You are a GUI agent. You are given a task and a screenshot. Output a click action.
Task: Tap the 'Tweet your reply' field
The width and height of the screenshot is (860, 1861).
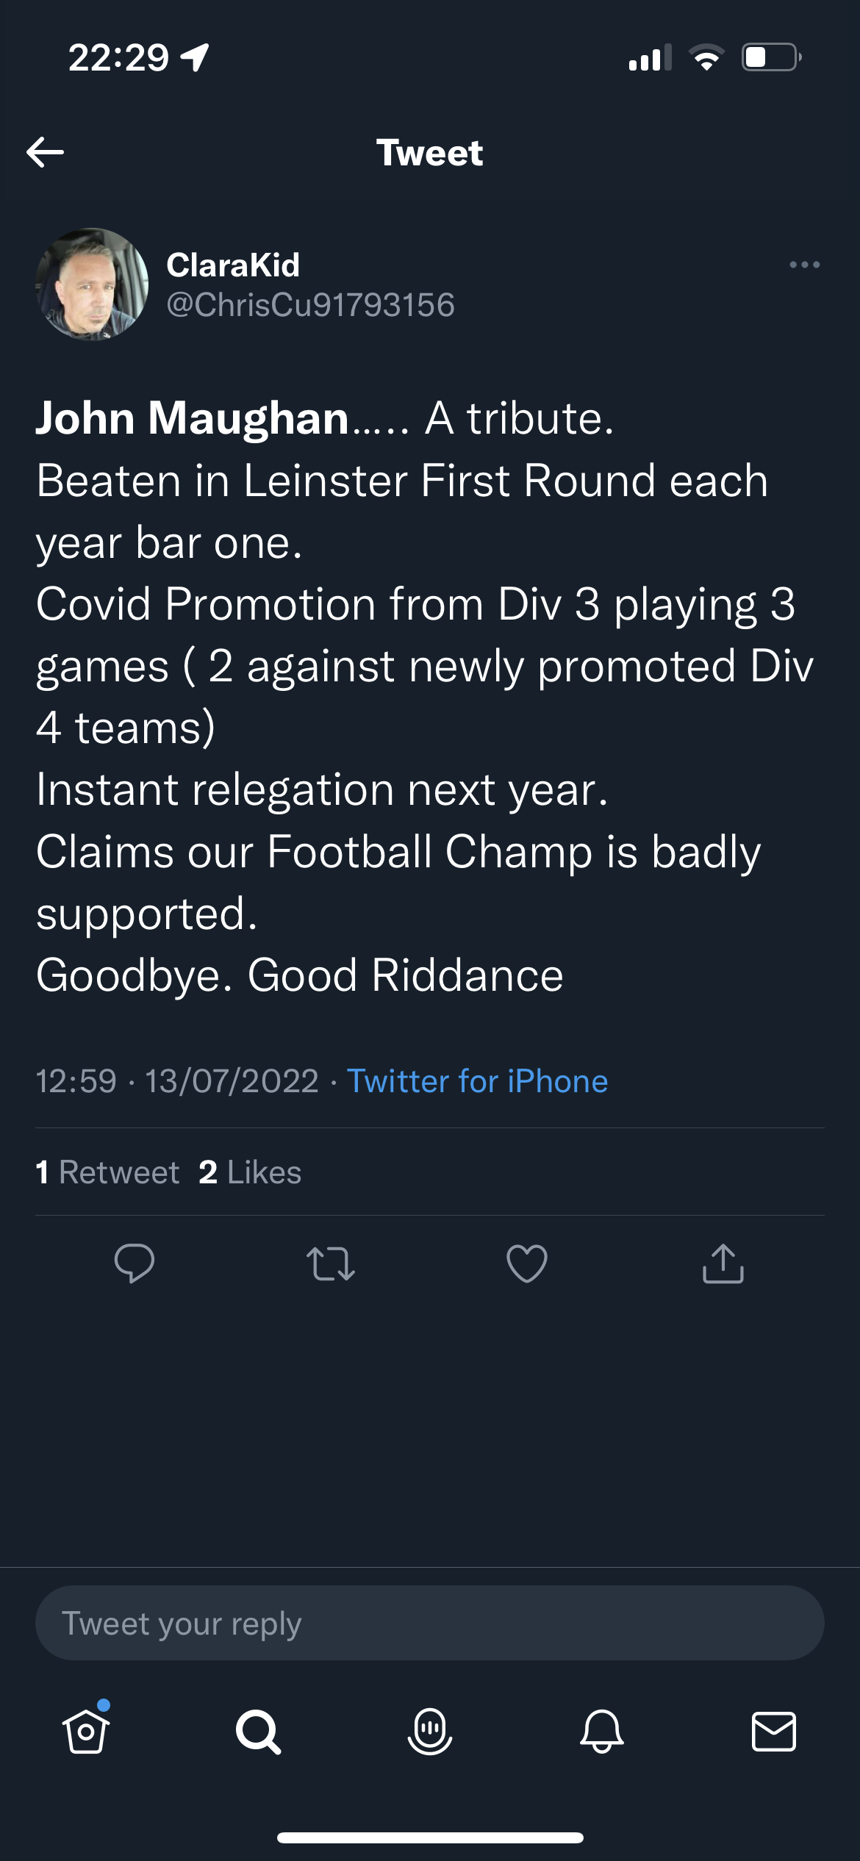point(430,1623)
